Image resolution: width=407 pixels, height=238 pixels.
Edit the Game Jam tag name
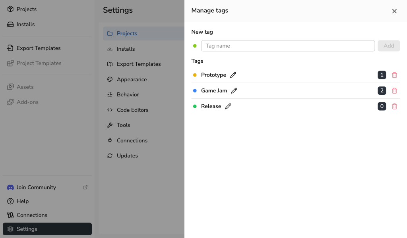point(234,91)
